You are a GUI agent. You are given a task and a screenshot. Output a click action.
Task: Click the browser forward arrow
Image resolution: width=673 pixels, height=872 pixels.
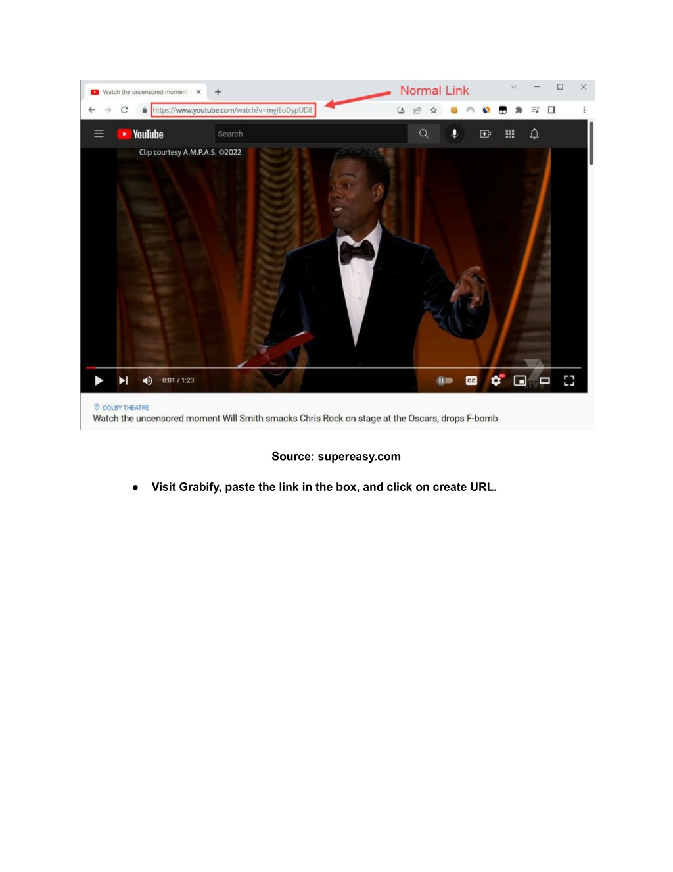pyautogui.click(x=108, y=110)
